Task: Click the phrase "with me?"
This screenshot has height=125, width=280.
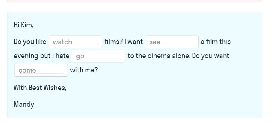Action: [84, 70]
